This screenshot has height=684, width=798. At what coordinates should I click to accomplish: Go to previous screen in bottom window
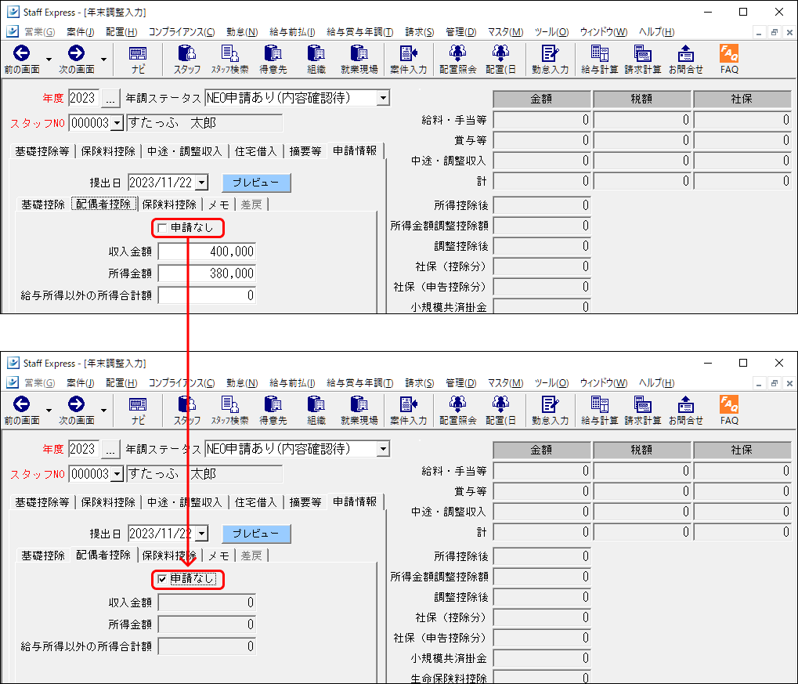click(x=21, y=411)
